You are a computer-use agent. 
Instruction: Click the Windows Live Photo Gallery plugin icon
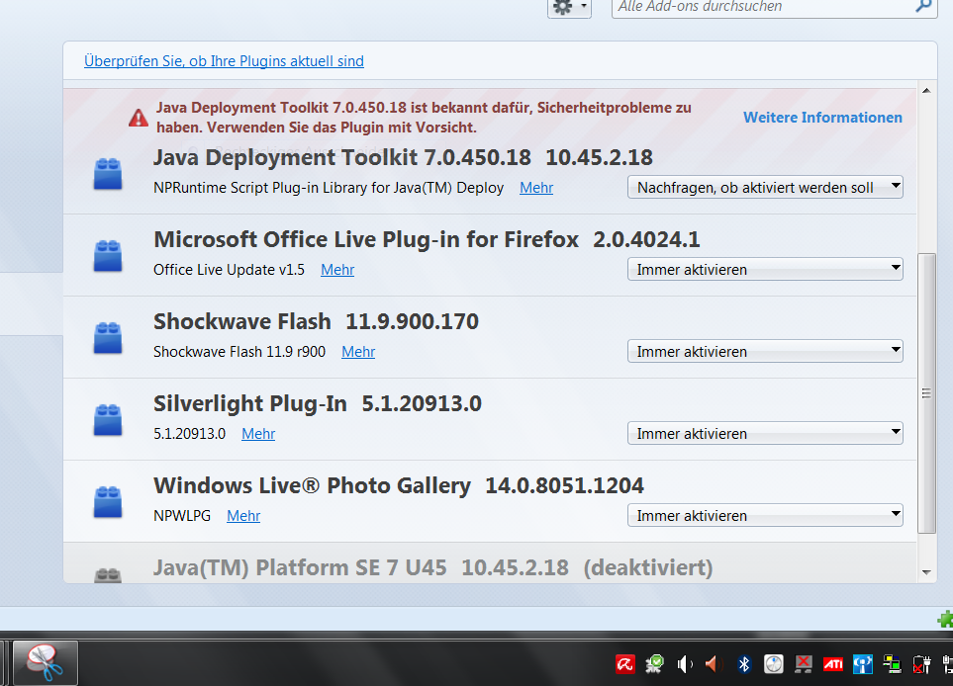[108, 501]
